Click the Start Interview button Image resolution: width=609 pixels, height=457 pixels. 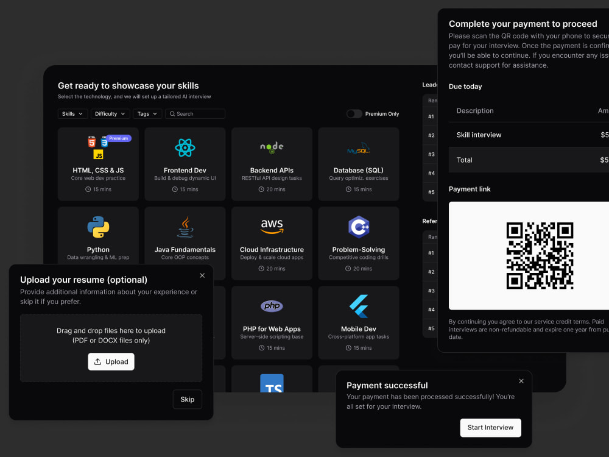click(x=490, y=428)
